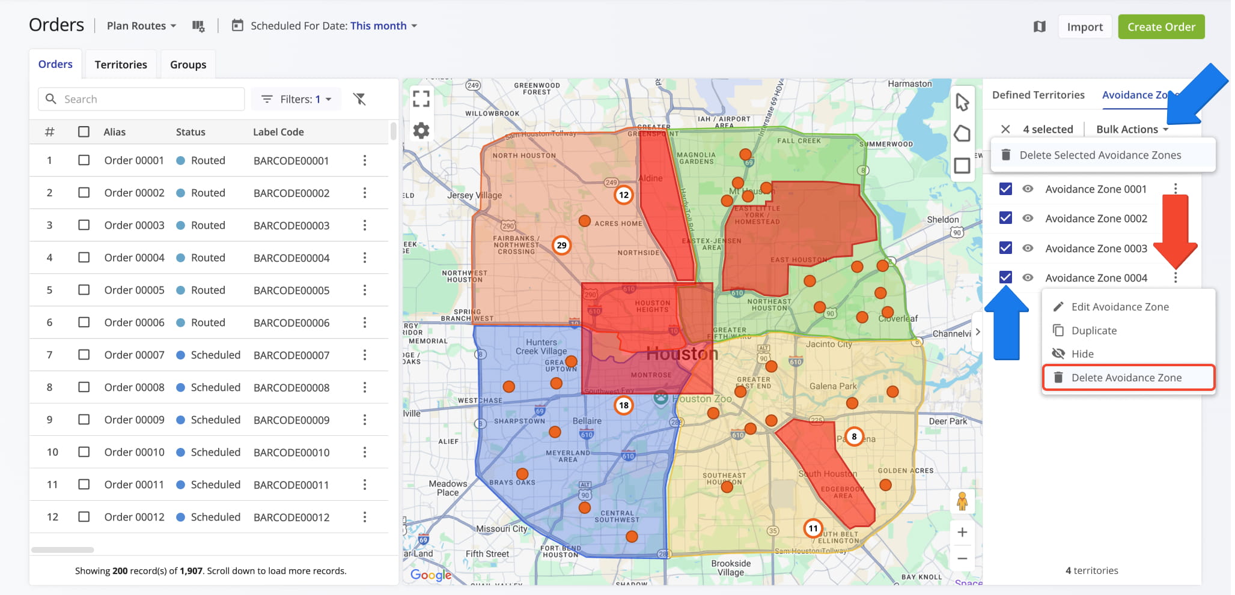1235x595 pixels.
Task: Enter fullscreen map mode
Action: point(421,98)
